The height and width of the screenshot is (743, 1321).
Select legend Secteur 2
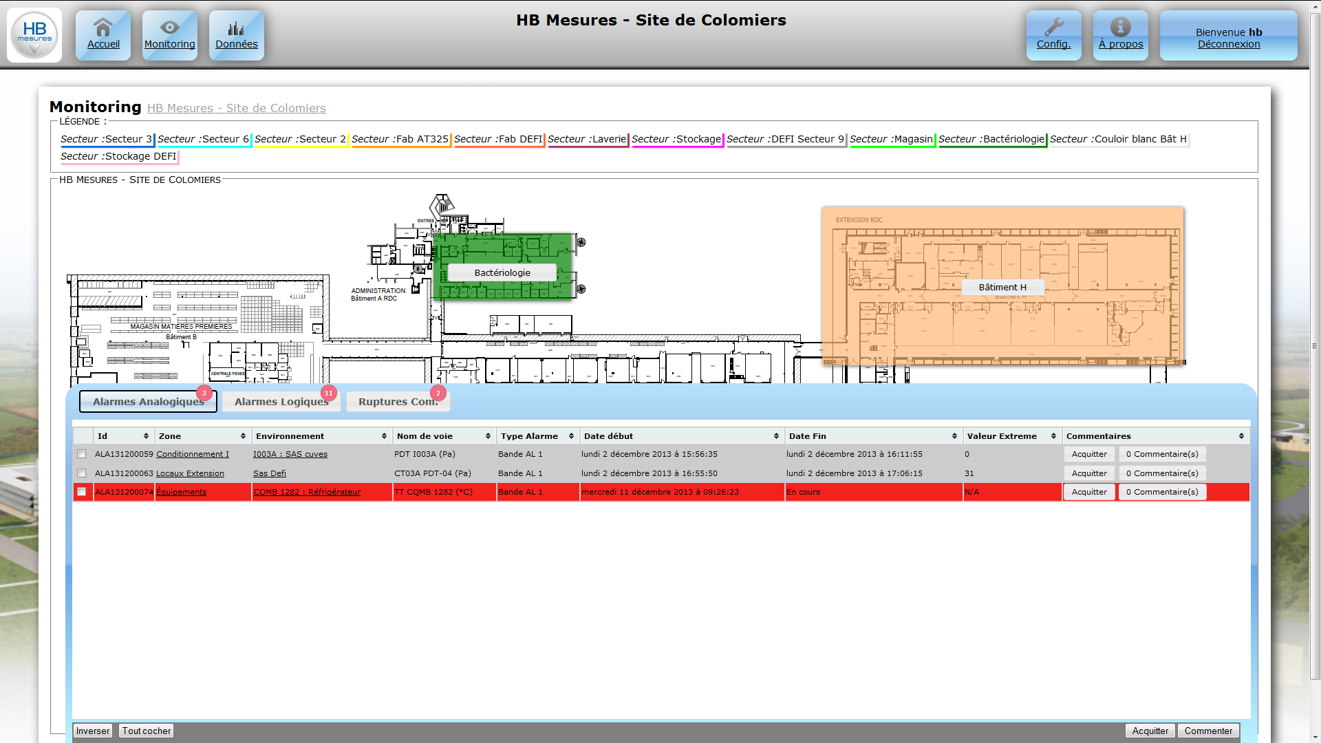click(301, 139)
